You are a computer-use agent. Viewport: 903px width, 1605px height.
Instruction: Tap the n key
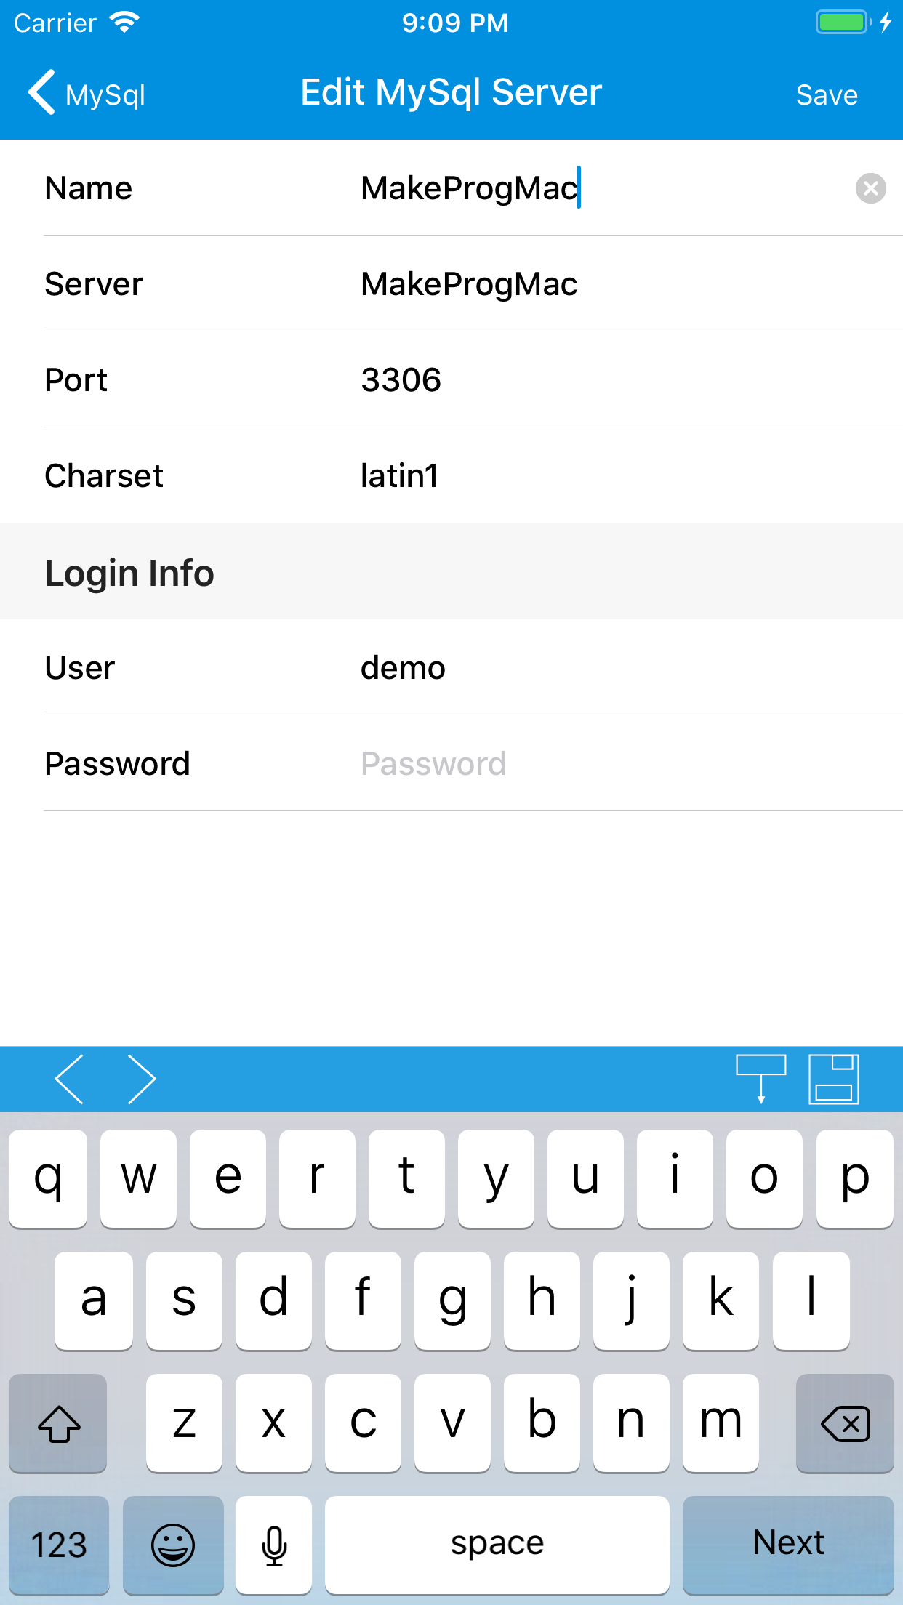631,1423
